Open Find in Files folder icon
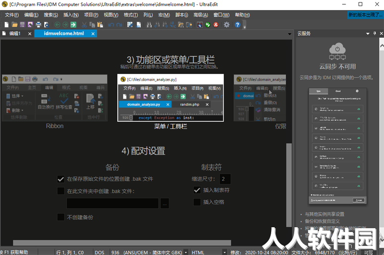Viewport: 384px width, 255px height. pos(181,25)
